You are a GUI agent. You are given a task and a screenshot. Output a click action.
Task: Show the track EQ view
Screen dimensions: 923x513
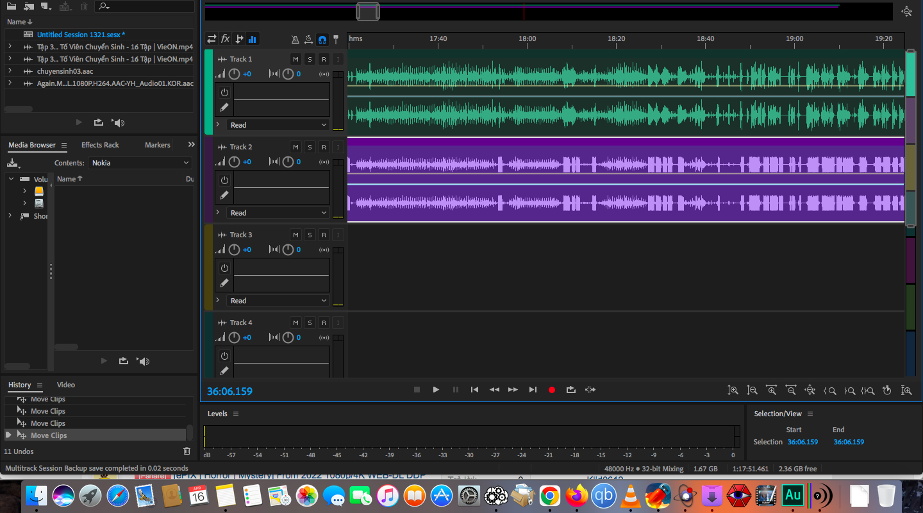click(253, 39)
